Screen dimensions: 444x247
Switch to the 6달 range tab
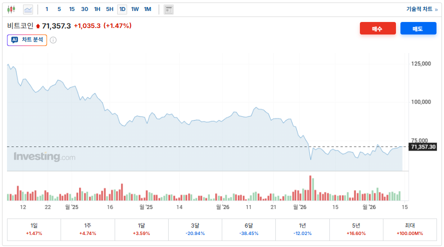[x=249, y=229]
